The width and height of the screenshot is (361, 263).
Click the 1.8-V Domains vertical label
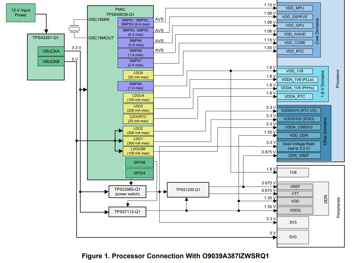[322, 84]
